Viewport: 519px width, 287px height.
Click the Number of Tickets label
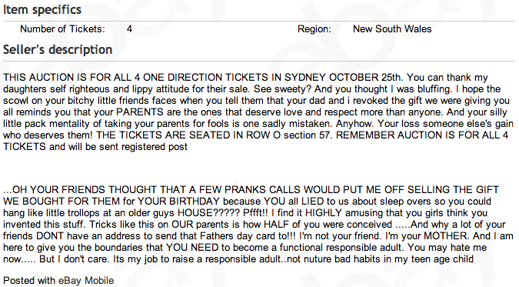(x=62, y=29)
